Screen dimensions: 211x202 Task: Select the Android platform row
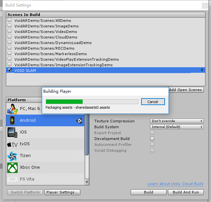[x=45, y=120]
